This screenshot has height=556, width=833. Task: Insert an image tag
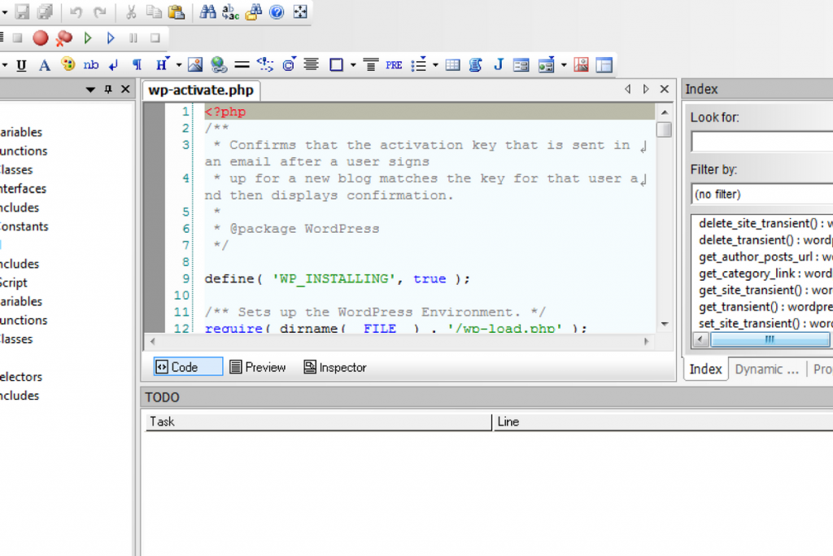(194, 64)
